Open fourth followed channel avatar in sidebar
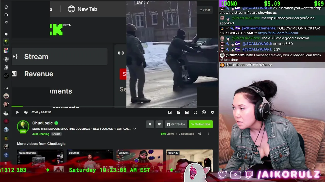The width and height of the screenshot is (325, 182). pyautogui.click(x=6, y=67)
